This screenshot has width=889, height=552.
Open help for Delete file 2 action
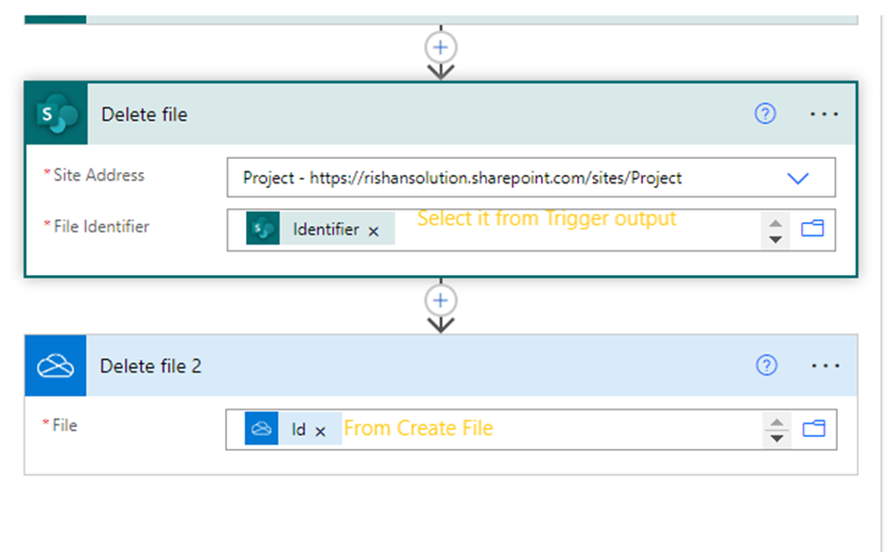pyautogui.click(x=767, y=366)
